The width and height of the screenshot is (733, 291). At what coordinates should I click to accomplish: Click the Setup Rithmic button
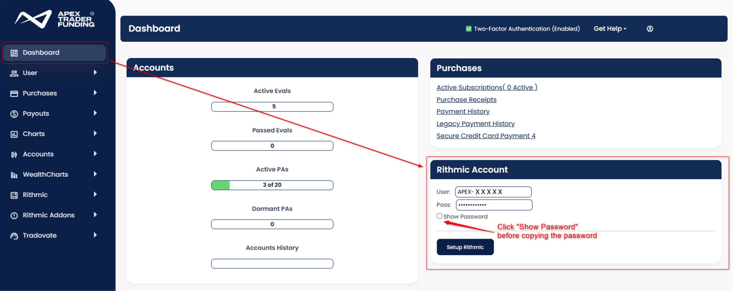[x=465, y=247]
